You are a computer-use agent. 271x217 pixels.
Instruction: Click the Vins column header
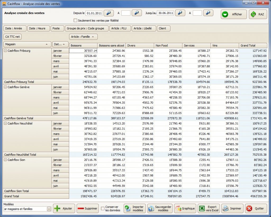225,45
